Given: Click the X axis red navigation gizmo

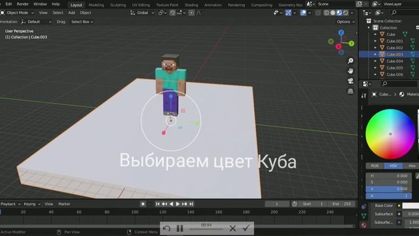Looking at the screenshot, I should click(x=338, y=47).
